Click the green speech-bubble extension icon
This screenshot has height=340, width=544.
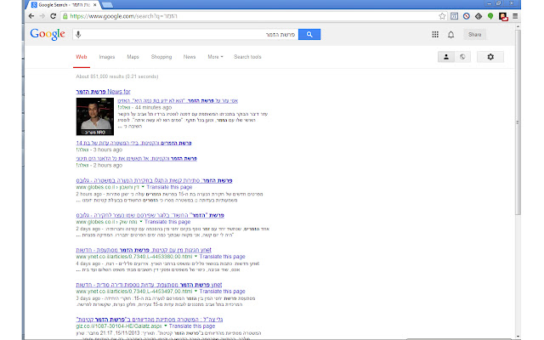[490, 16]
